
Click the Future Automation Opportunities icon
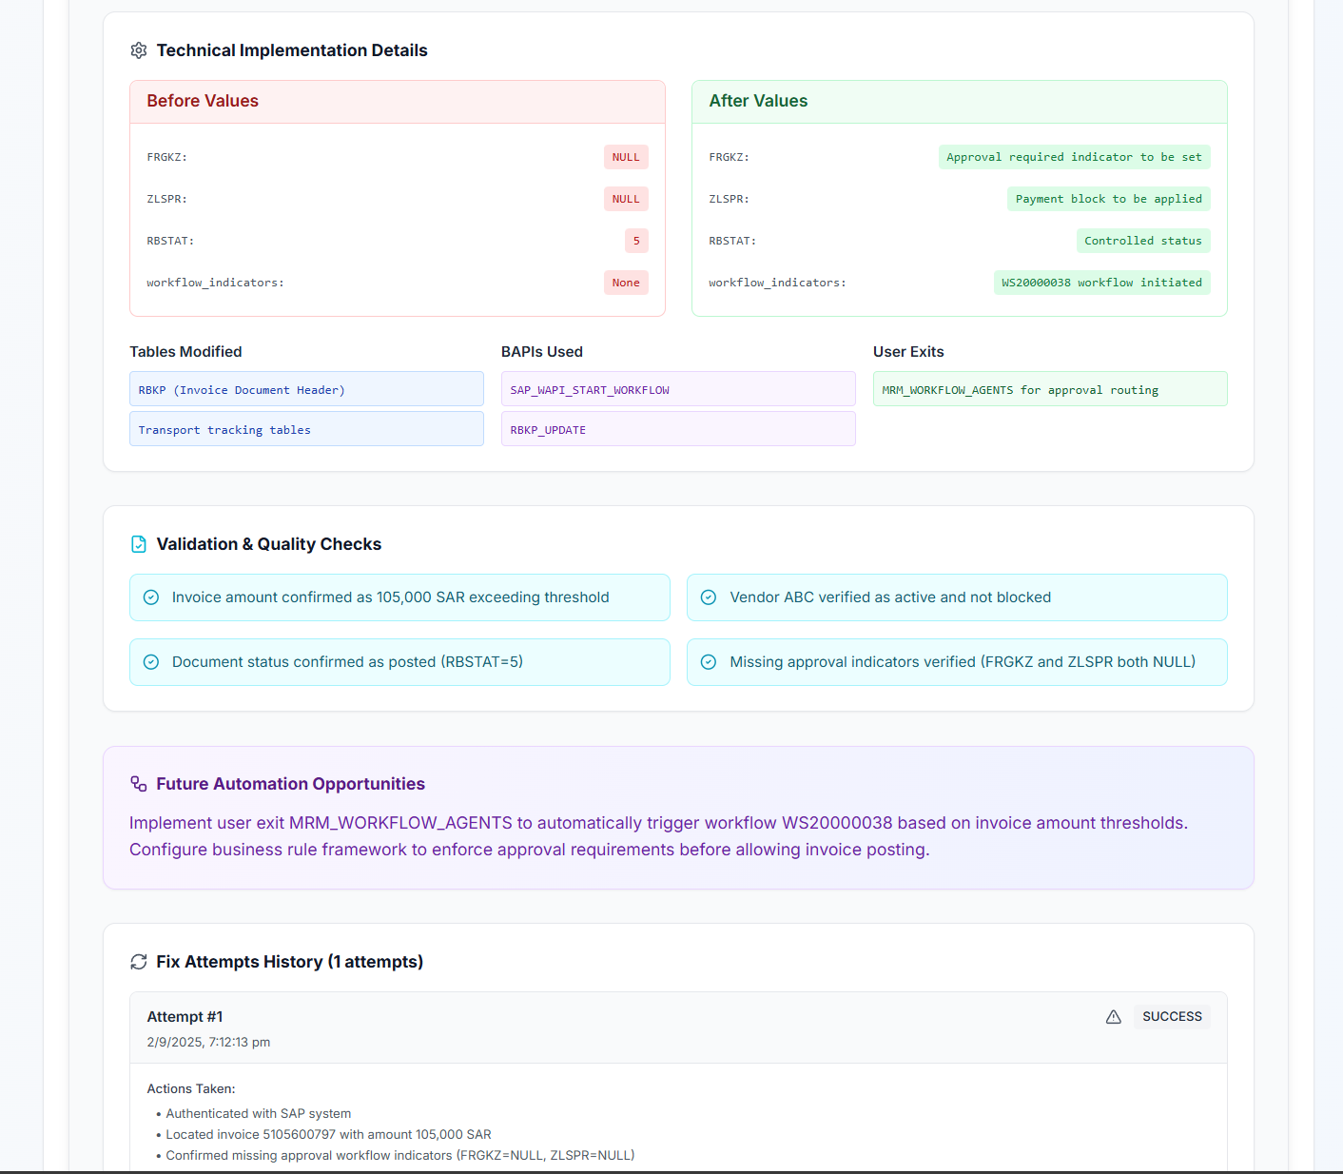(x=139, y=784)
